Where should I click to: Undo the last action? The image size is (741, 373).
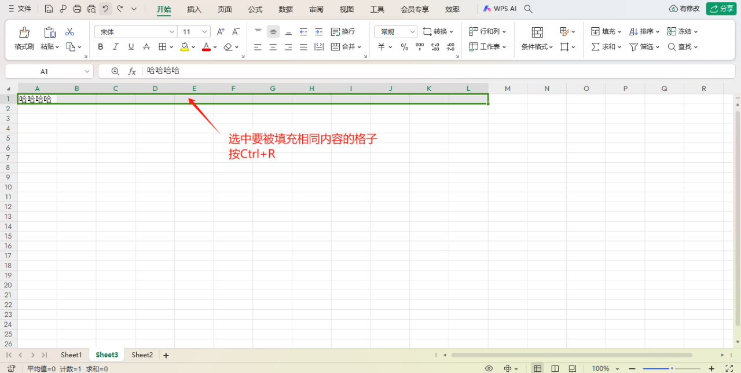tap(105, 9)
